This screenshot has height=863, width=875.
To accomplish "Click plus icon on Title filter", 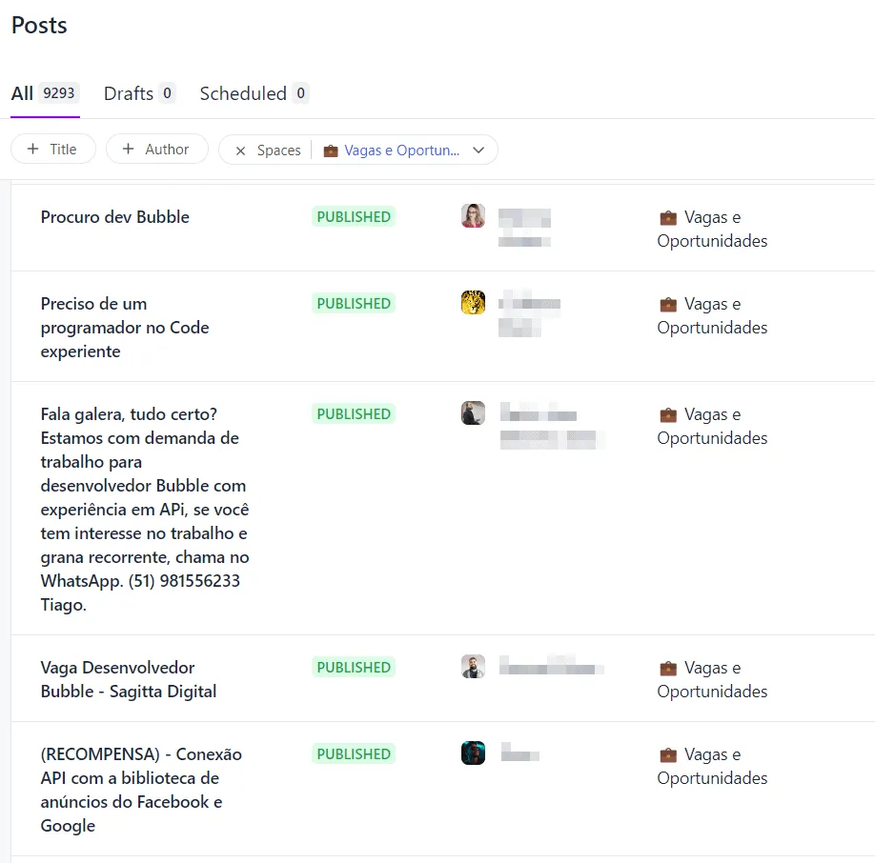I will point(33,150).
